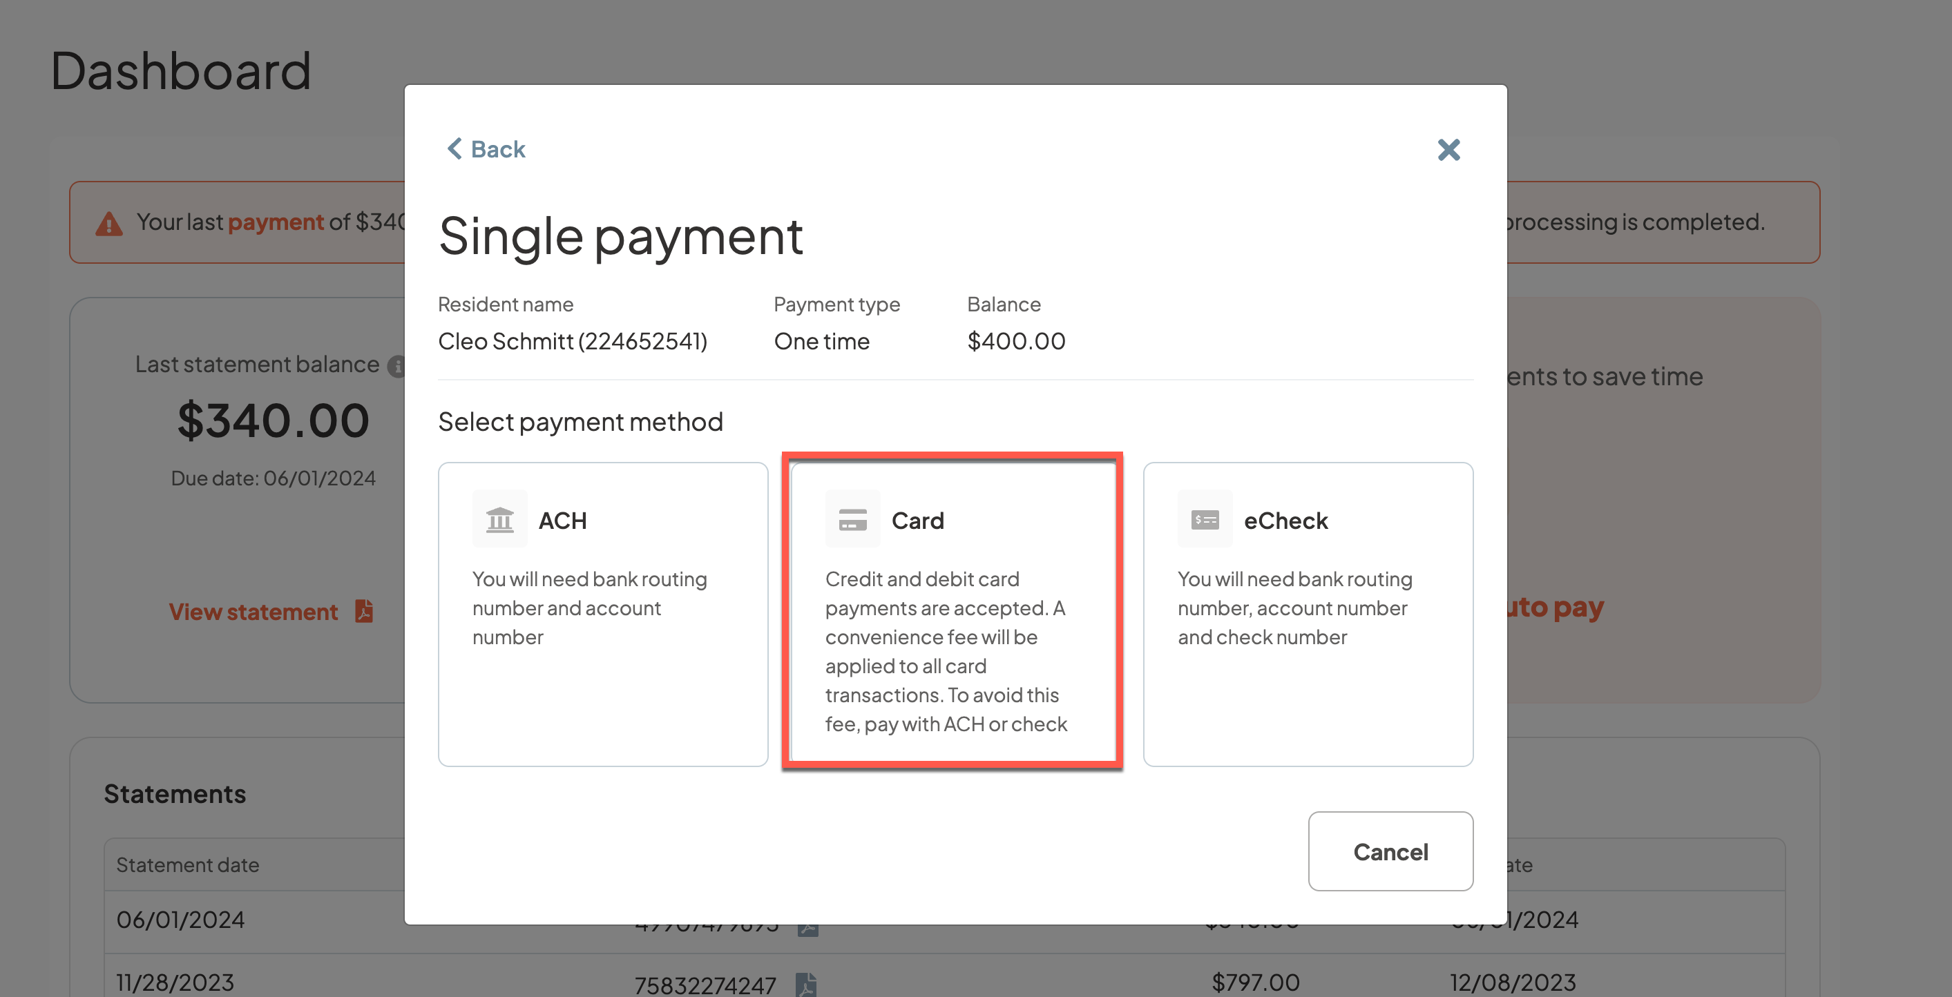
Task: Click the warning triangle alert icon
Action: 109,224
